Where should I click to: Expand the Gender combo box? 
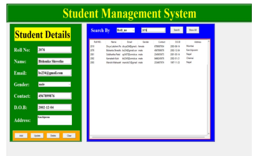[x=54, y=84]
